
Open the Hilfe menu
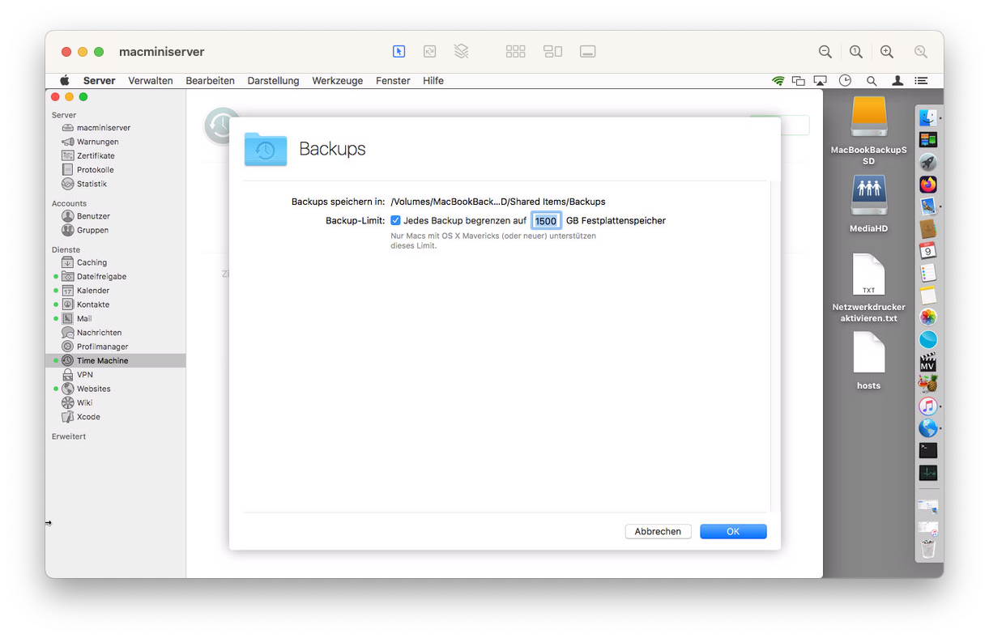[x=433, y=81]
